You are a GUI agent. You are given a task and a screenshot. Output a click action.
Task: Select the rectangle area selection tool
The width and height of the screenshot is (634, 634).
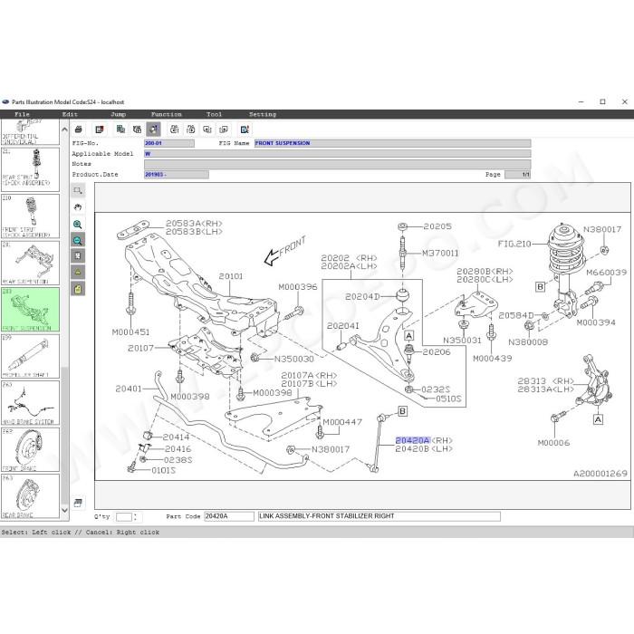point(78,190)
